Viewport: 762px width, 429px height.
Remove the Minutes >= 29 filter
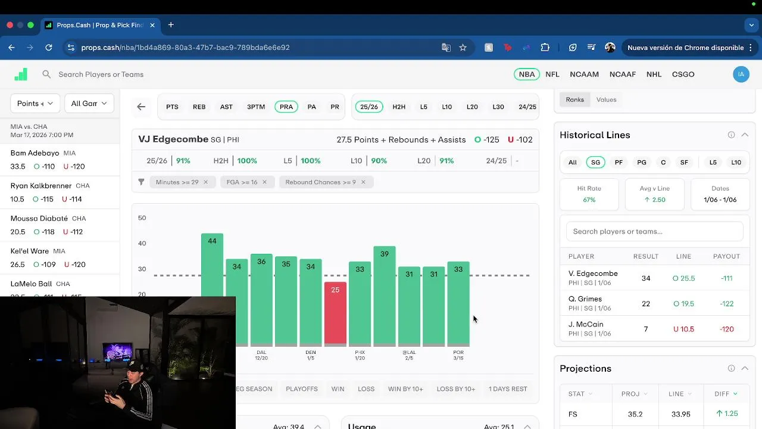point(205,182)
